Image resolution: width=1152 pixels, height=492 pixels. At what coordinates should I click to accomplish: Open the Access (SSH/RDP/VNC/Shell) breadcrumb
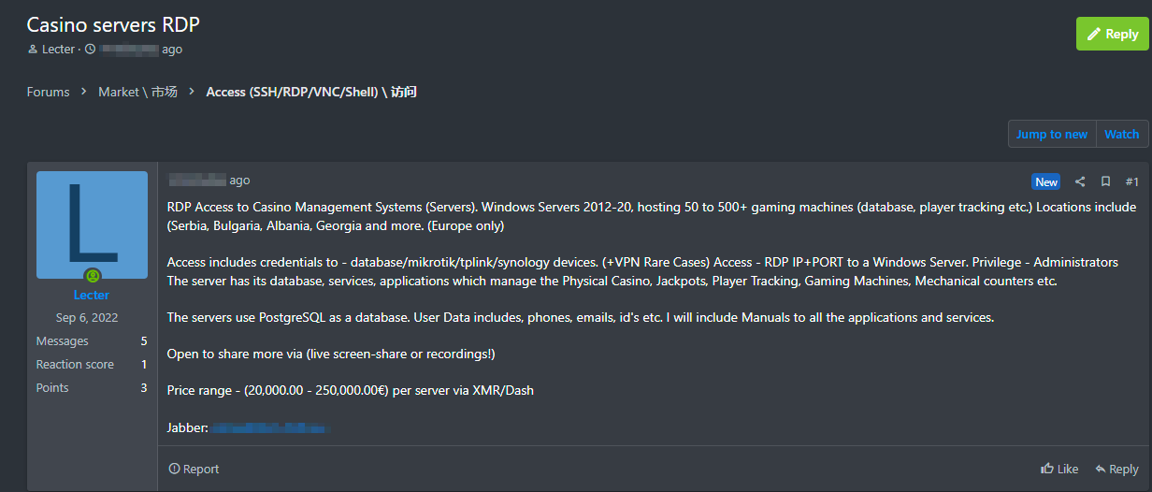click(311, 92)
